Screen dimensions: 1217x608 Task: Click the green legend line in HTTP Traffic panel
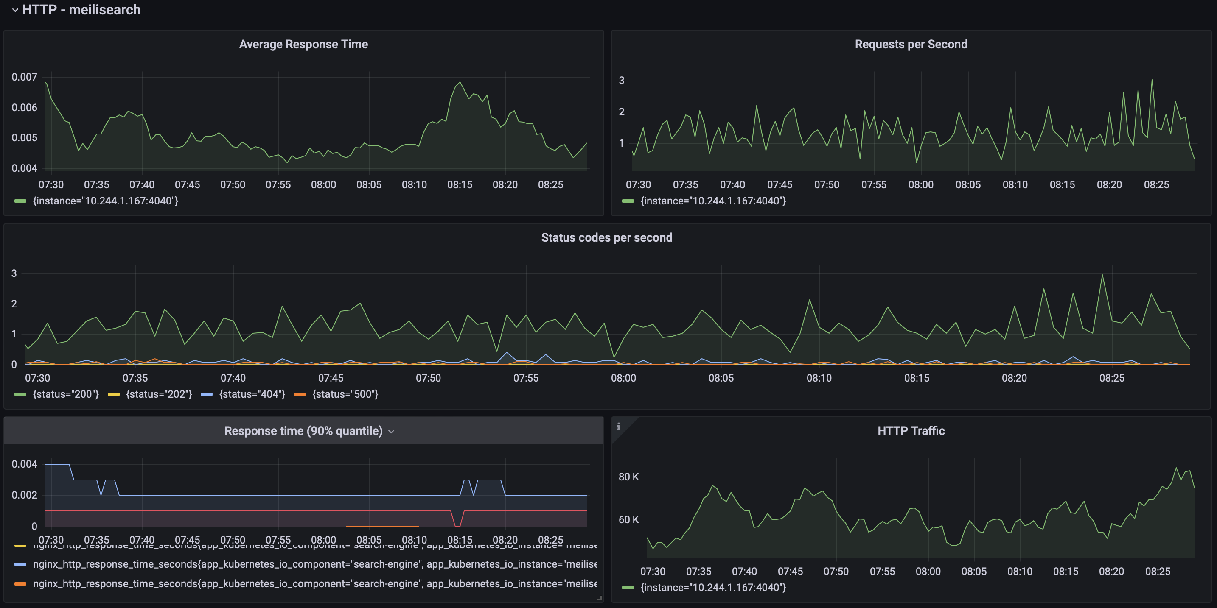[628, 588]
